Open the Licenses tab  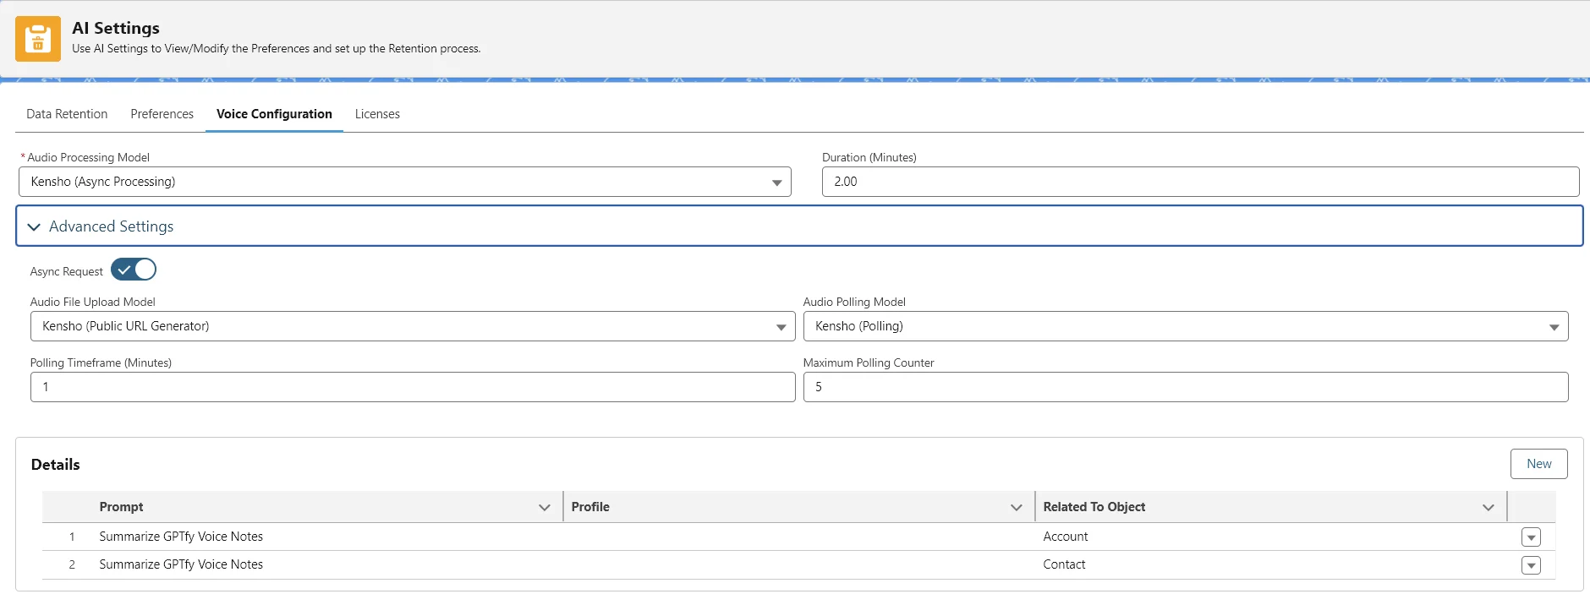tap(377, 114)
